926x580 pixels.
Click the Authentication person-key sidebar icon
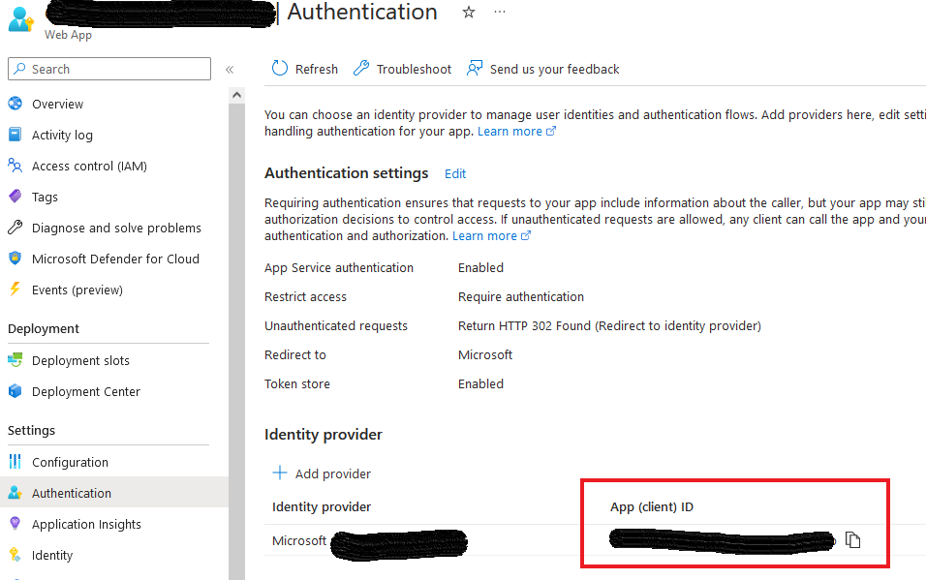(15, 493)
